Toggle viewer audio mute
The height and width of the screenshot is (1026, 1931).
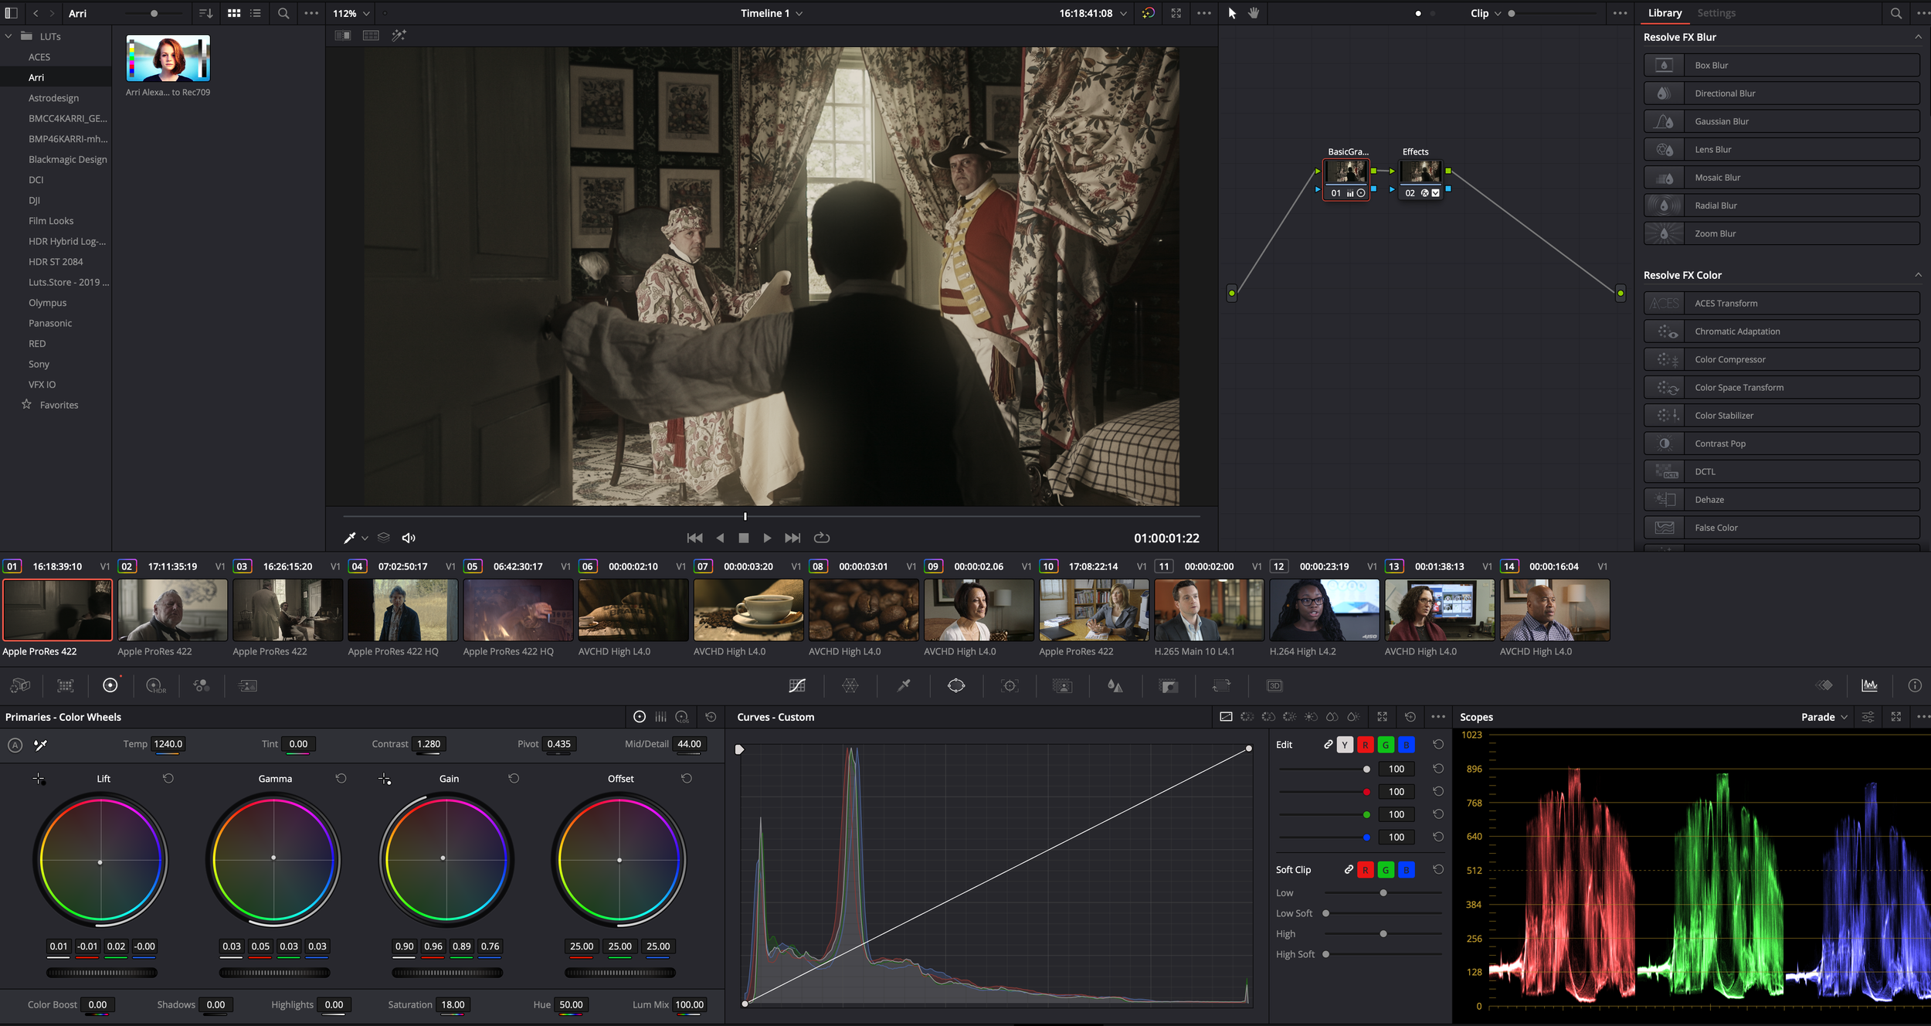click(409, 538)
